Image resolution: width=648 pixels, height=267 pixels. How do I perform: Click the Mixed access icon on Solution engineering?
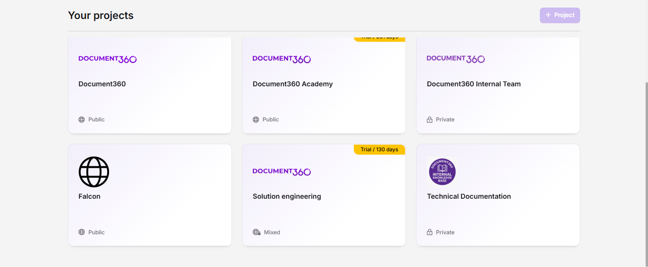(257, 232)
